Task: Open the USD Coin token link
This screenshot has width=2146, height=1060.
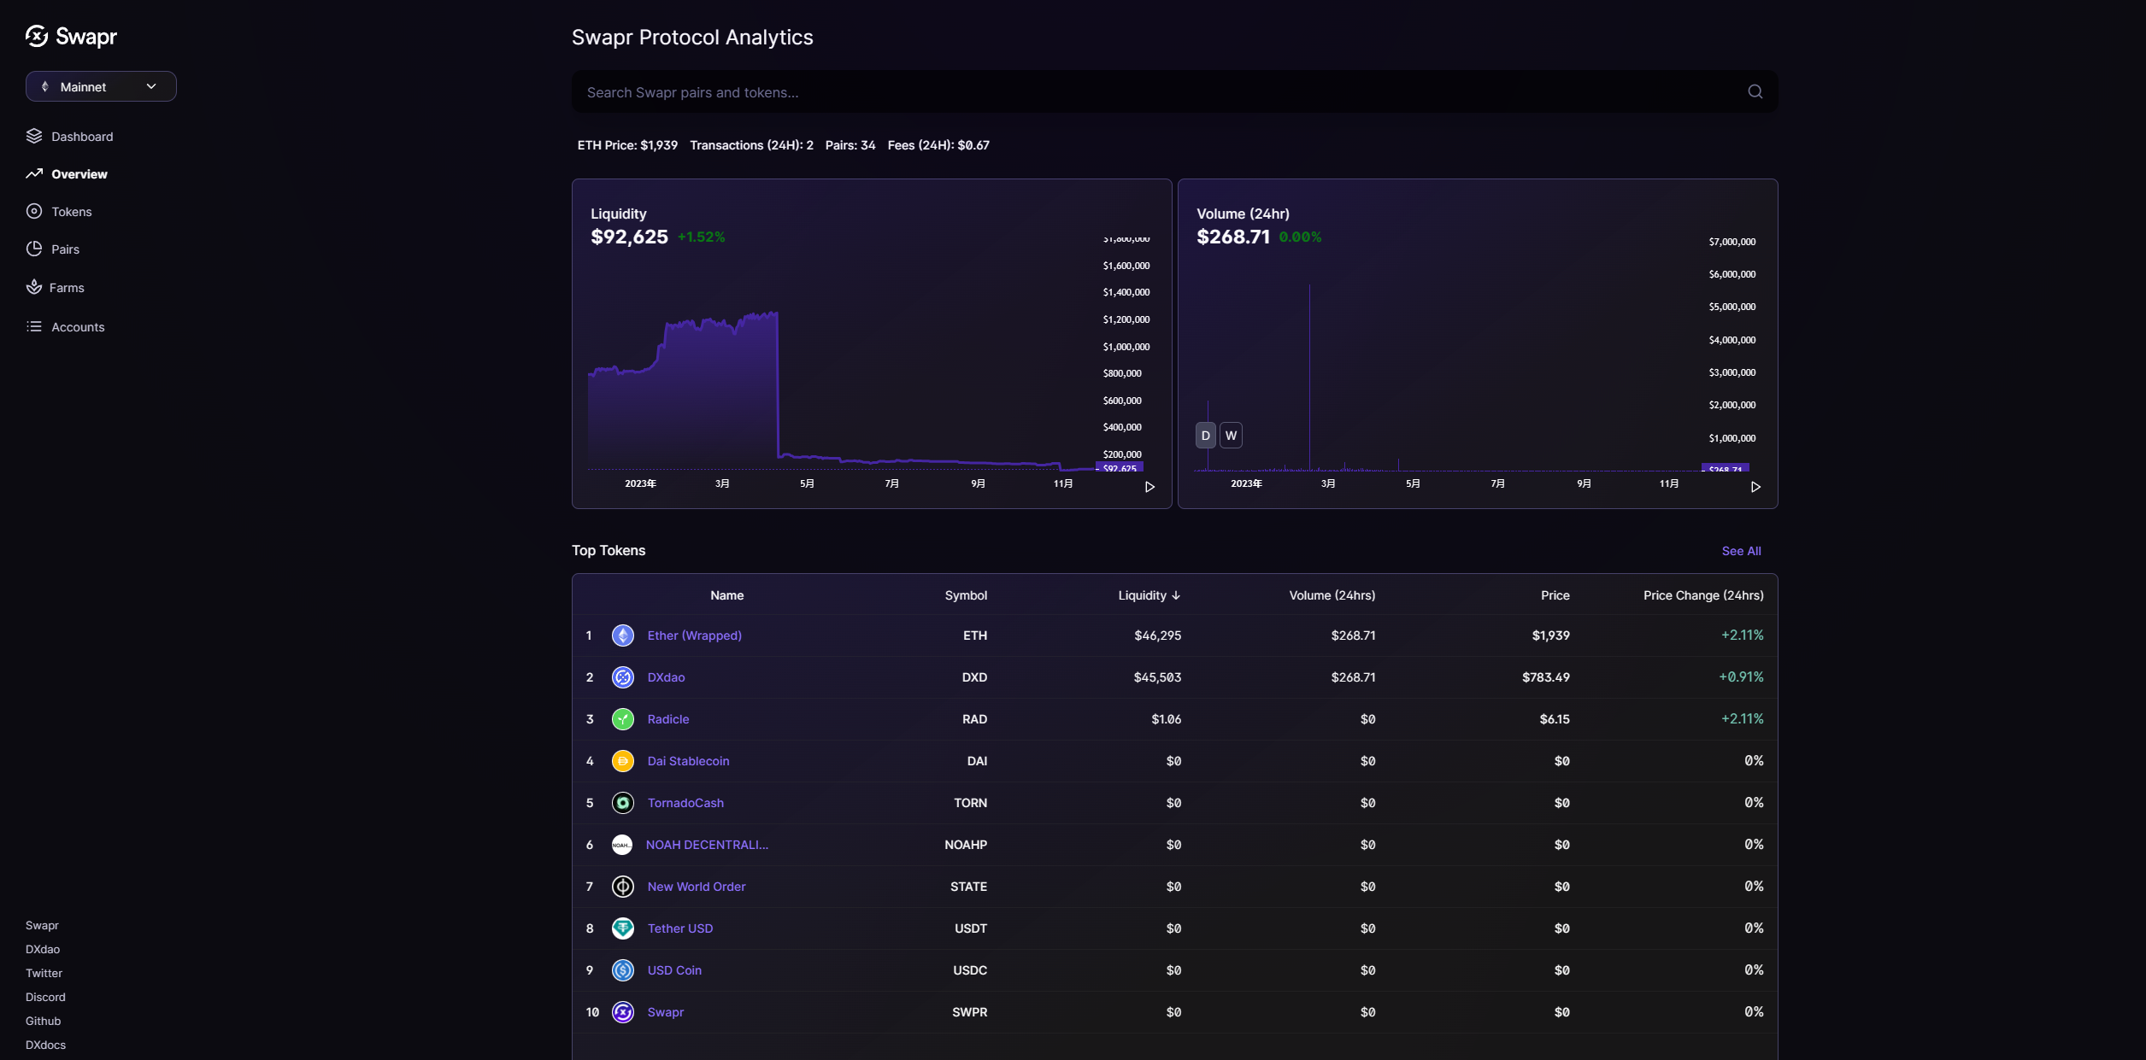Action: pos(674,970)
